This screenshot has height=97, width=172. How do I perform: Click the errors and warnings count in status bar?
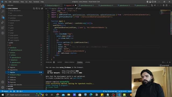tap(20, 91)
